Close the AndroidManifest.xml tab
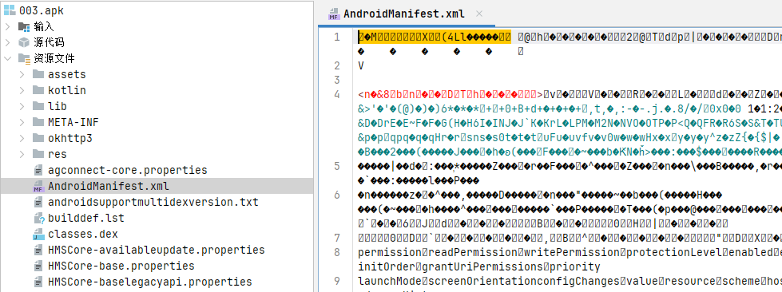The image size is (782, 292). (479, 14)
